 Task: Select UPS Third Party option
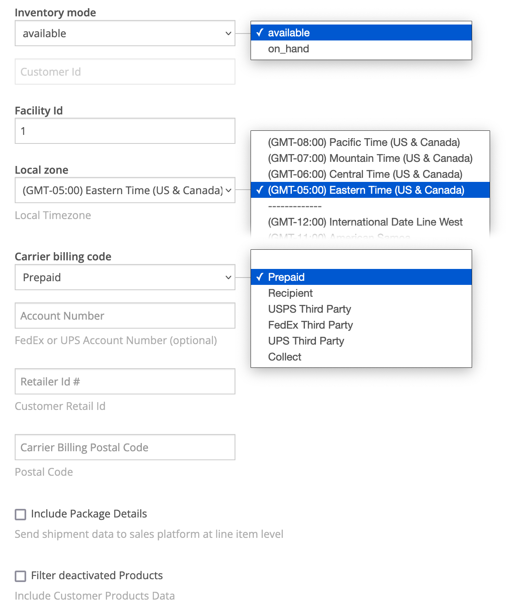(306, 341)
